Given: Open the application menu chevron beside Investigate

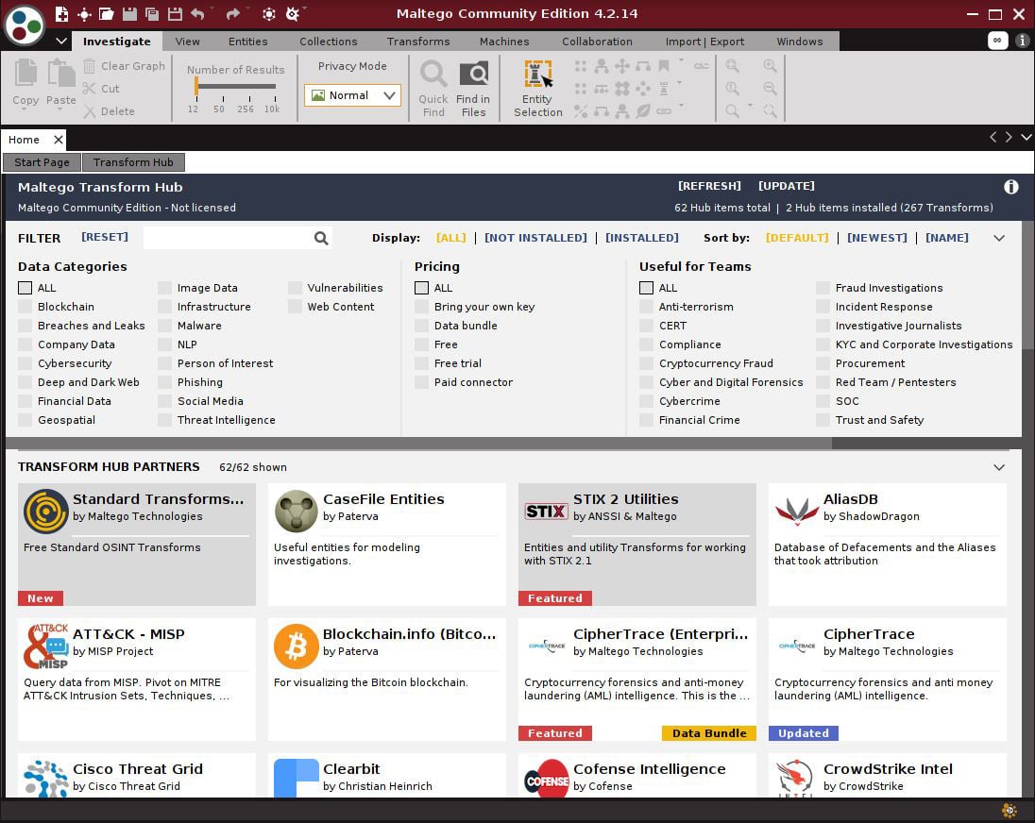Looking at the screenshot, I should point(61,41).
